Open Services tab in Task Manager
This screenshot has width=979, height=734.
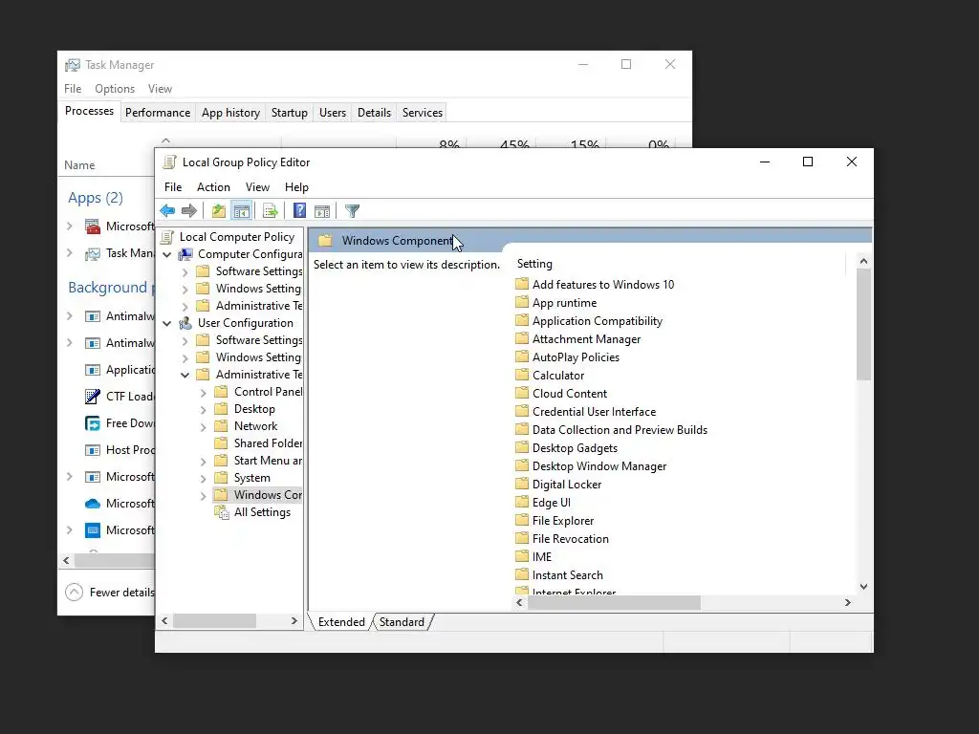click(x=422, y=113)
